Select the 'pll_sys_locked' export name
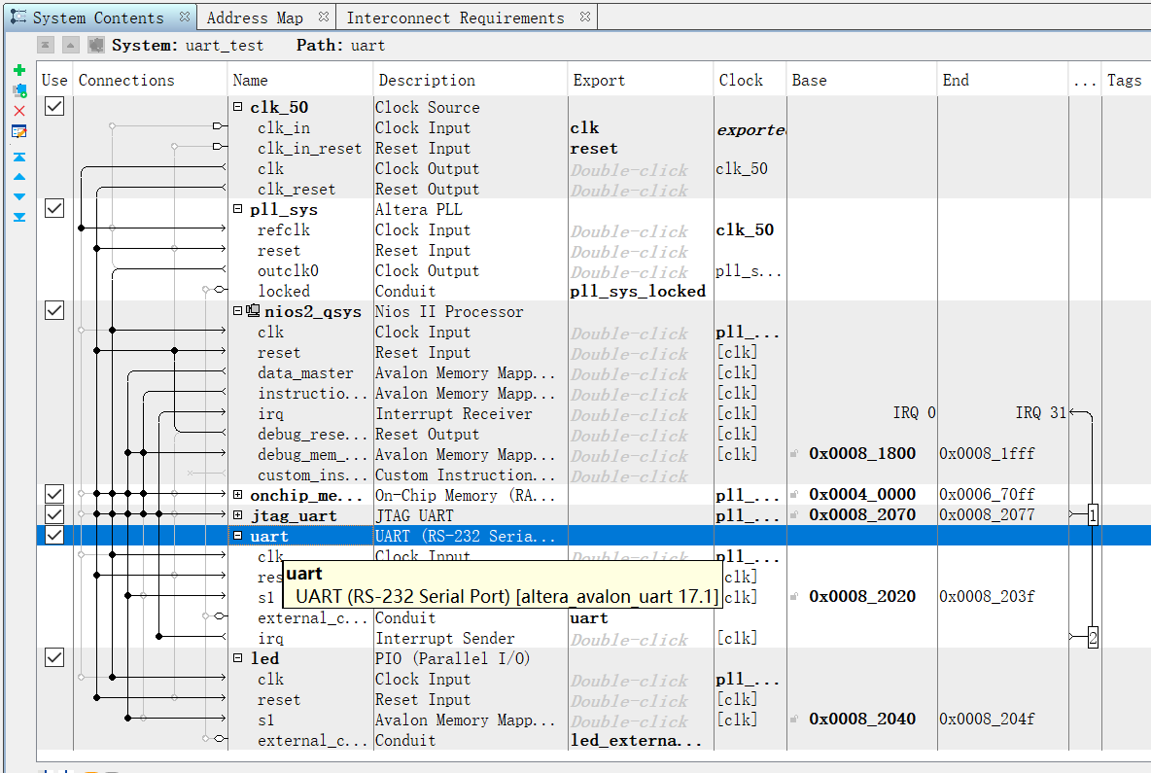This screenshot has width=1151, height=773. coord(638,292)
